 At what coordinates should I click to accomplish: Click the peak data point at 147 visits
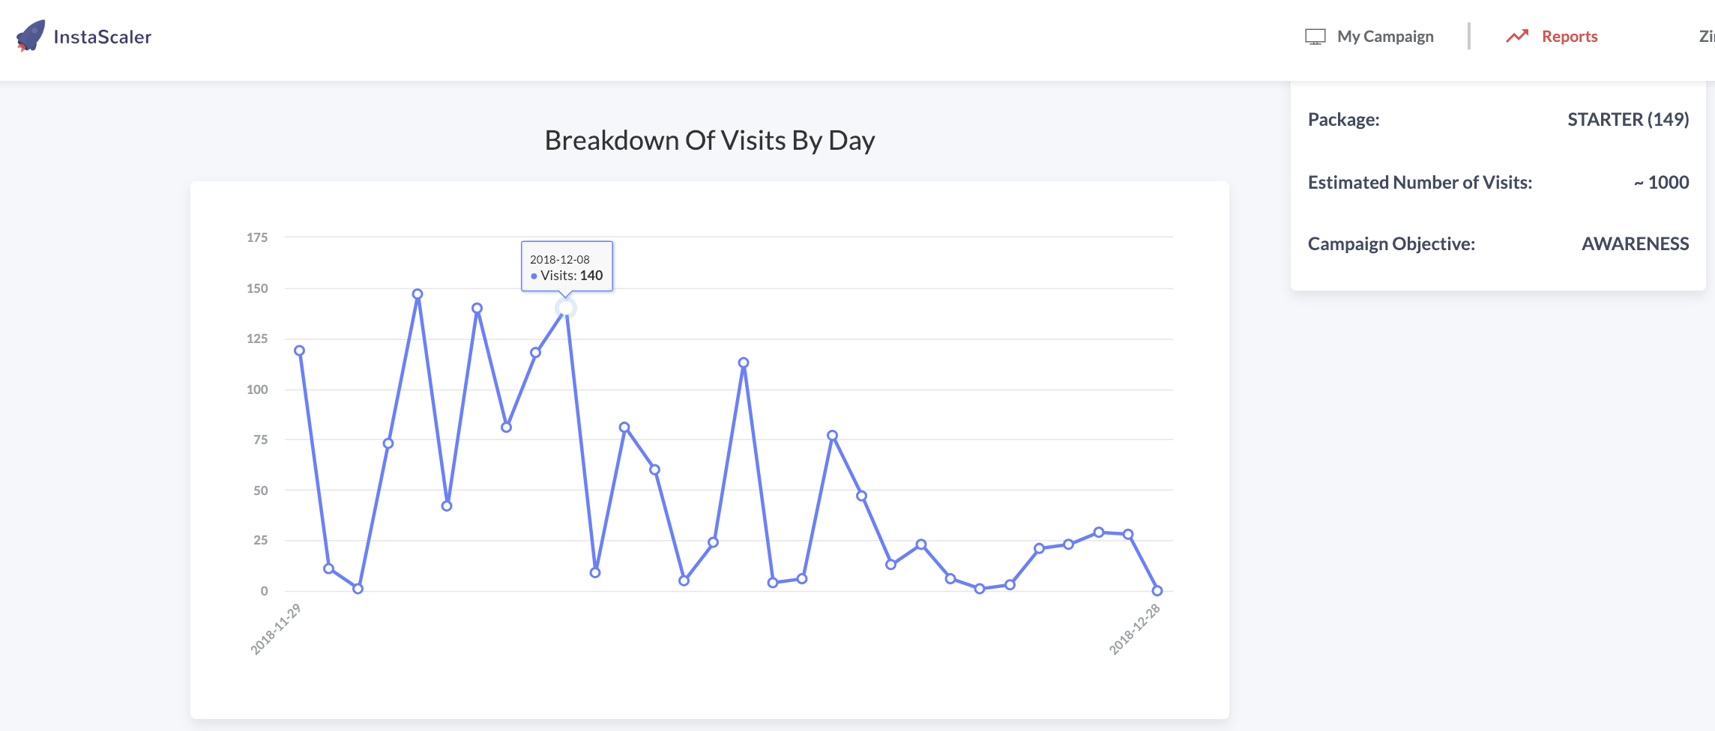[417, 294]
